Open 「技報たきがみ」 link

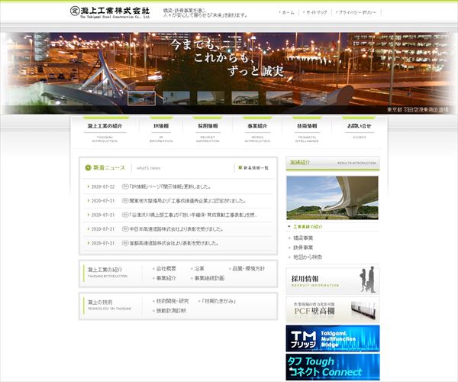218,301
